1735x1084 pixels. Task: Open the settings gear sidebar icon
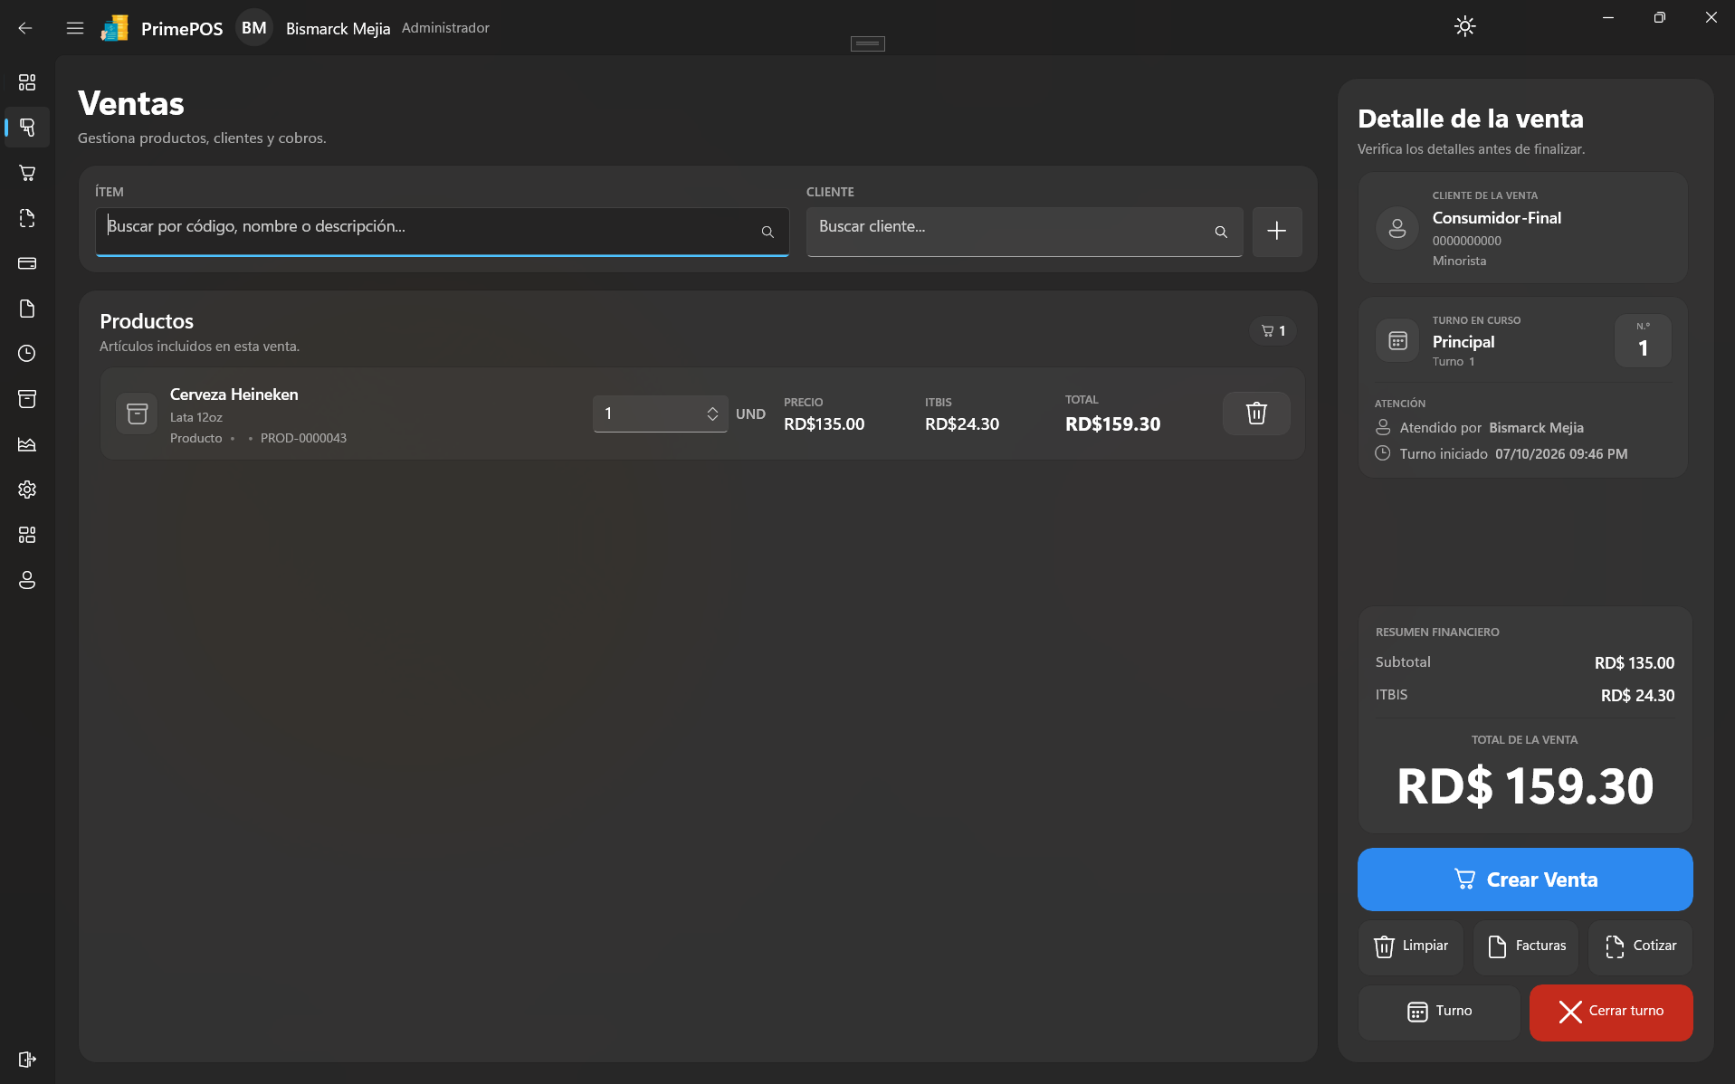(27, 490)
